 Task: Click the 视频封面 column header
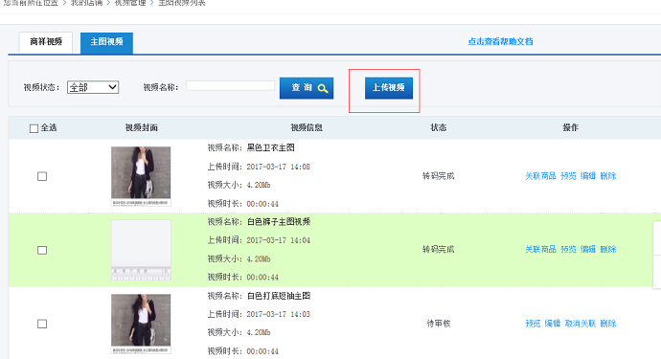click(x=141, y=127)
